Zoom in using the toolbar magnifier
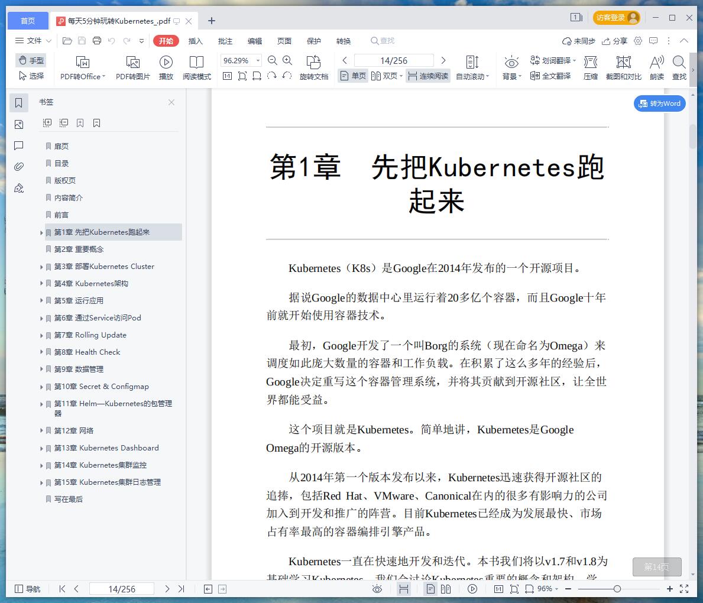Screen dimensions: 703x603 point(287,60)
